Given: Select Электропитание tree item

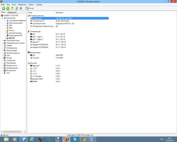Looking at the screenshot, I should 15,33.
